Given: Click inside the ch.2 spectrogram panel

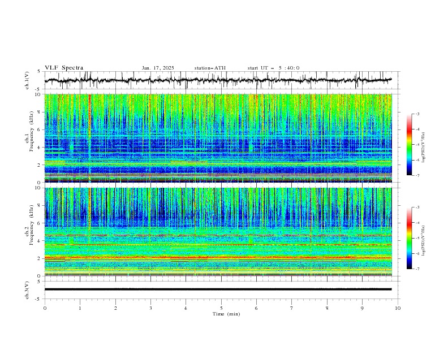Looking at the screenshot, I should (218, 232).
